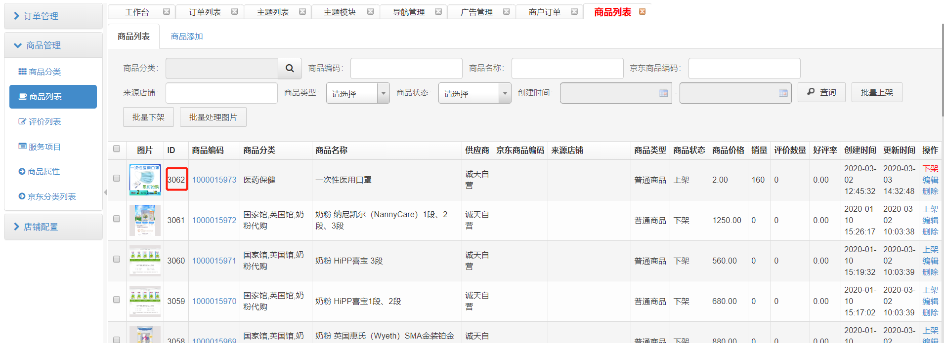Focus the 京东商品编码 input field
Image resolution: width=944 pixels, height=343 pixels.
coord(744,68)
